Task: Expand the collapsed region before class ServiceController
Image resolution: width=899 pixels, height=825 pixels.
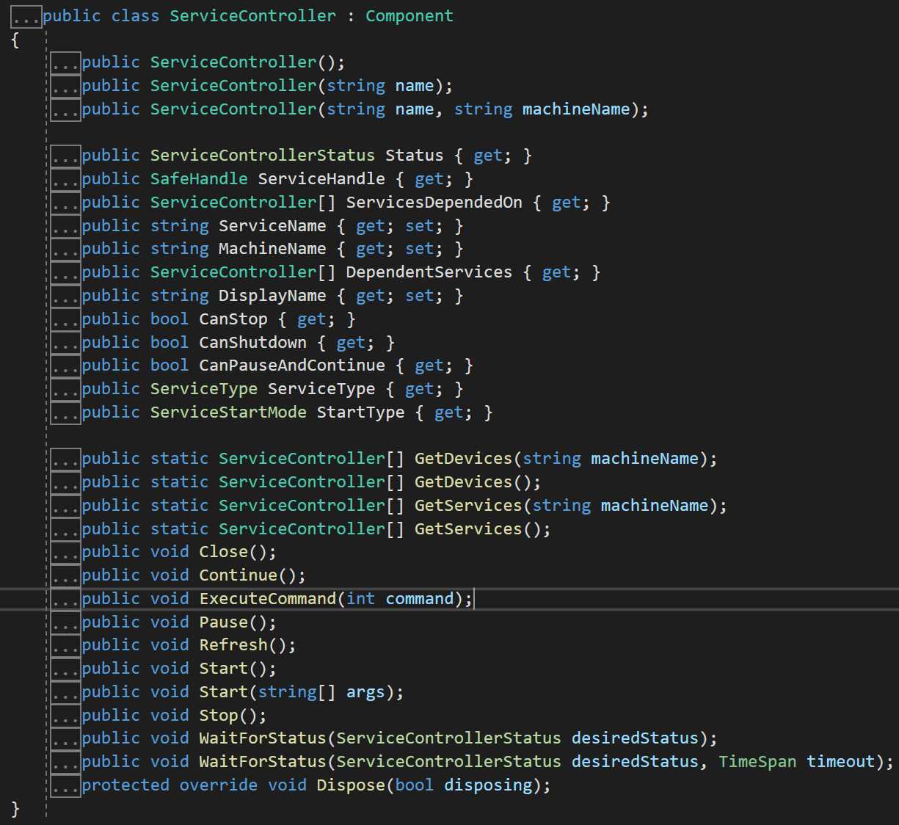Action: click(x=26, y=17)
